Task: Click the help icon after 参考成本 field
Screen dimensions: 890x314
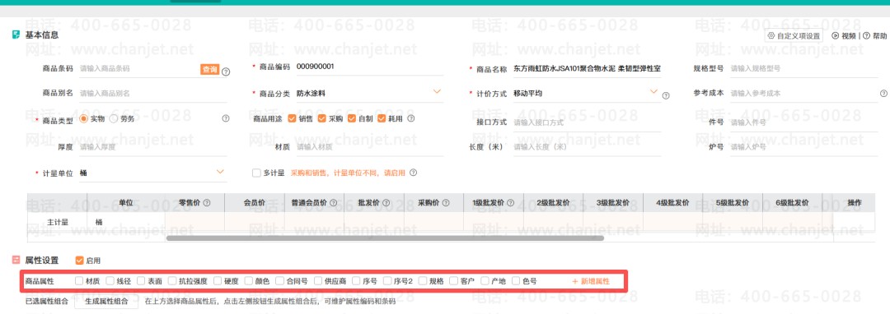Action: [883, 94]
